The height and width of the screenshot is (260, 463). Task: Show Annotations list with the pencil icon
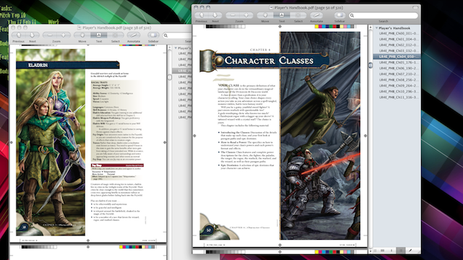point(410,251)
